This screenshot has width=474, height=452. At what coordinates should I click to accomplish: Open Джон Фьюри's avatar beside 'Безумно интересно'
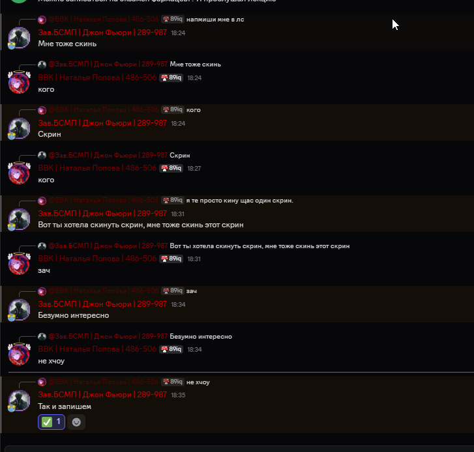(x=19, y=310)
